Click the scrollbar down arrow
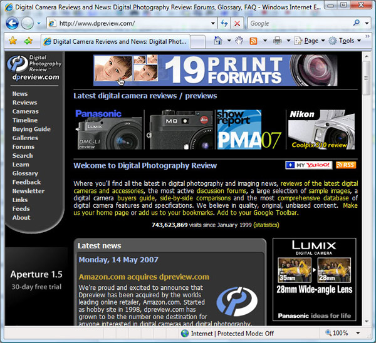Screen dimensions: 376x343 367,322
